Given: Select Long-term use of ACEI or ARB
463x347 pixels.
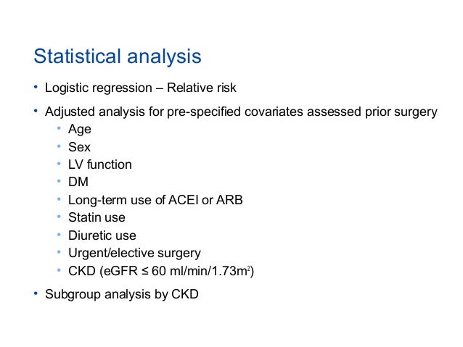Looking at the screenshot, I should point(155,200).
